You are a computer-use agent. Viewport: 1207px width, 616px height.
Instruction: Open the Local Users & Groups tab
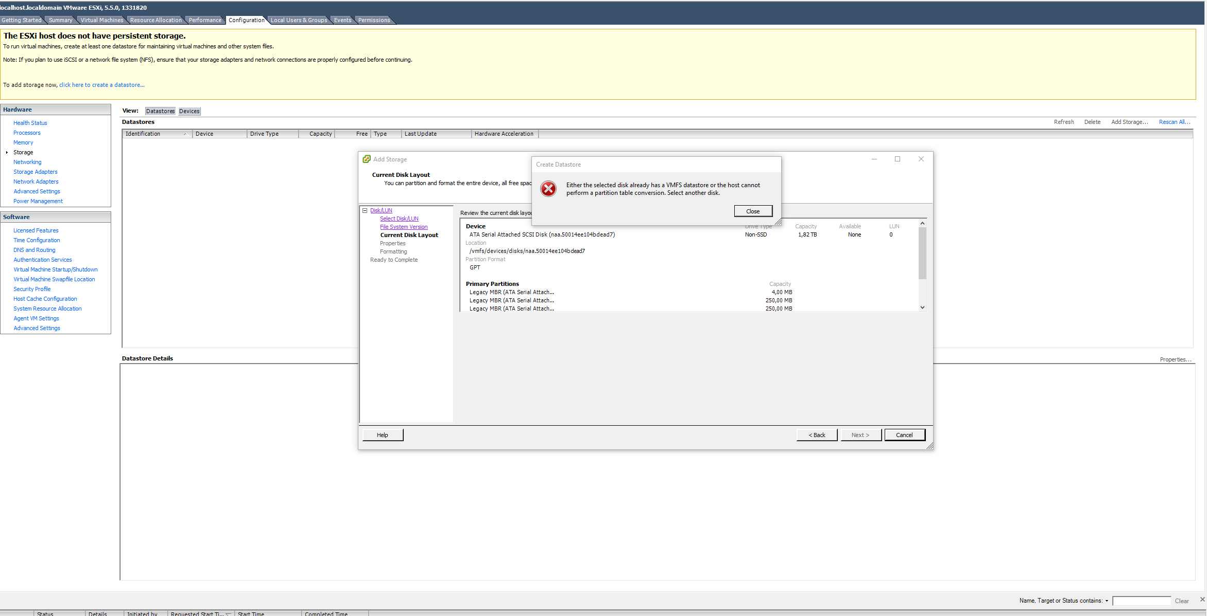pos(299,20)
